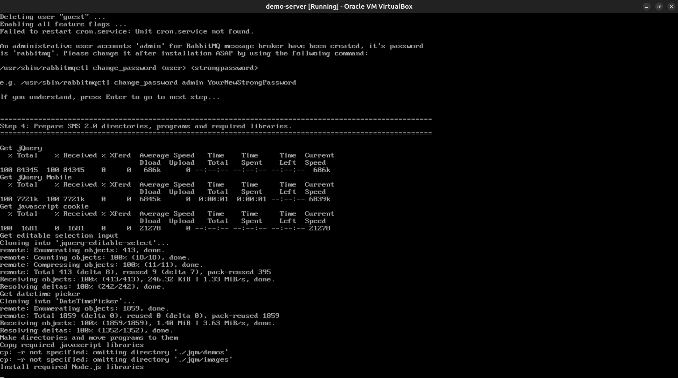Click "Cloning into 'DateTimePicker'" text
This screenshot has height=378, width=678.
tap(67, 301)
